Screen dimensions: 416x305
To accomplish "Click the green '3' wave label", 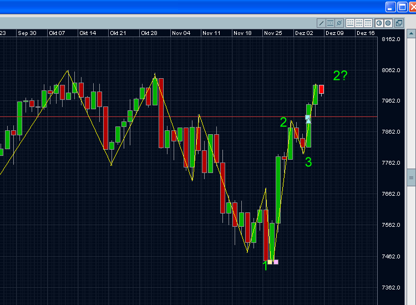I will [x=308, y=162].
